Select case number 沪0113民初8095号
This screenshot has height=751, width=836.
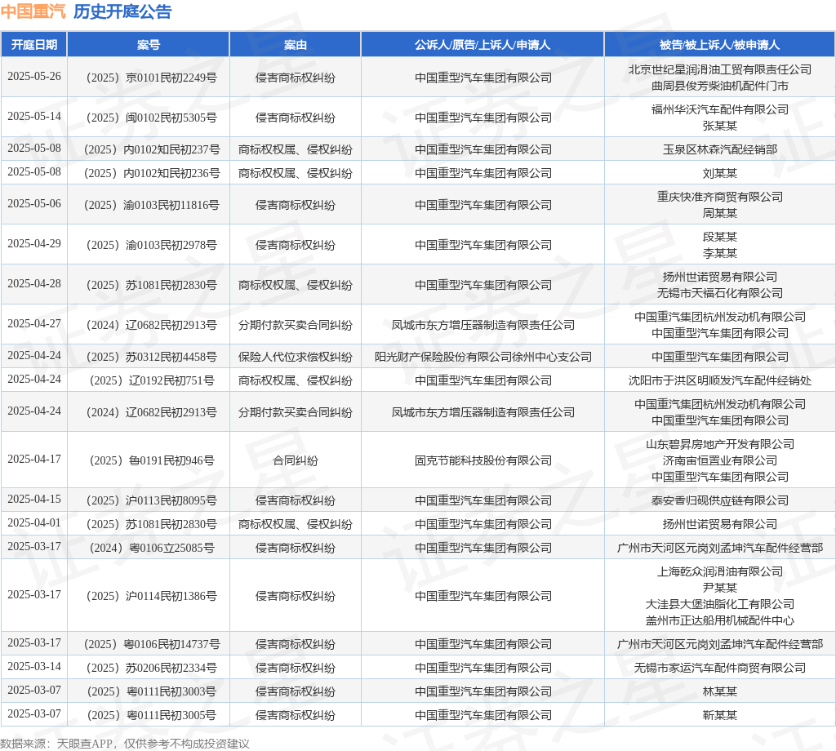tap(151, 500)
